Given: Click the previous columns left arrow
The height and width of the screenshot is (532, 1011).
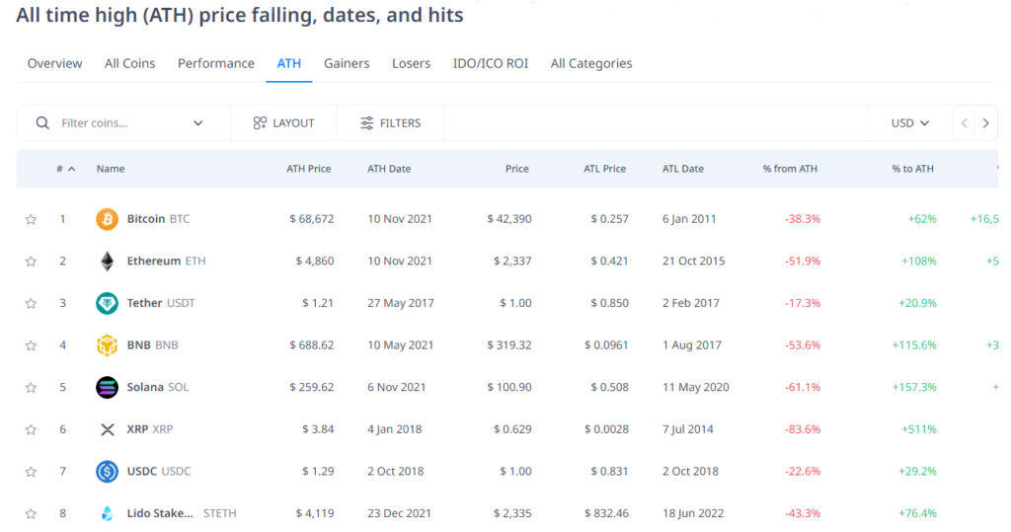Looking at the screenshot, I should 965,122.
